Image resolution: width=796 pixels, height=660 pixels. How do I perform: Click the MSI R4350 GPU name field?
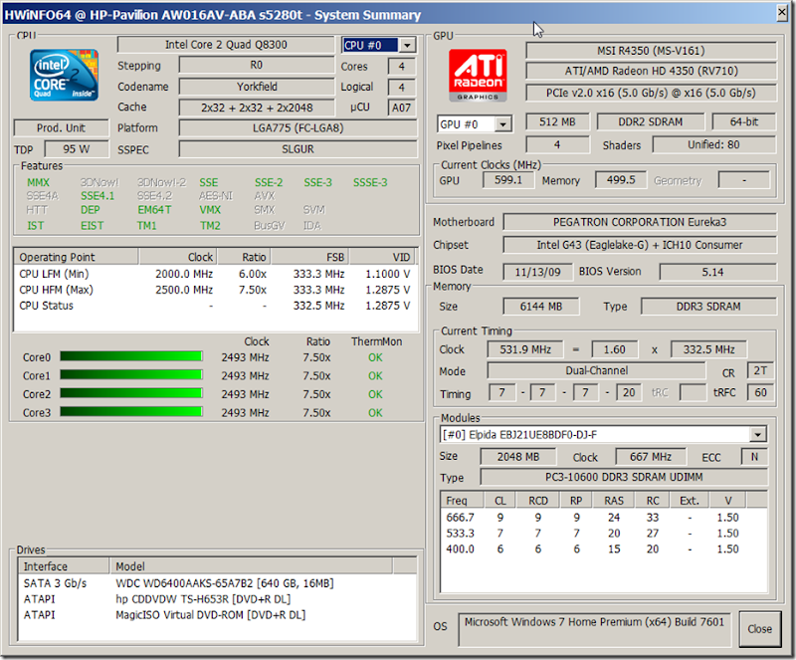click(x=646, y=50)
